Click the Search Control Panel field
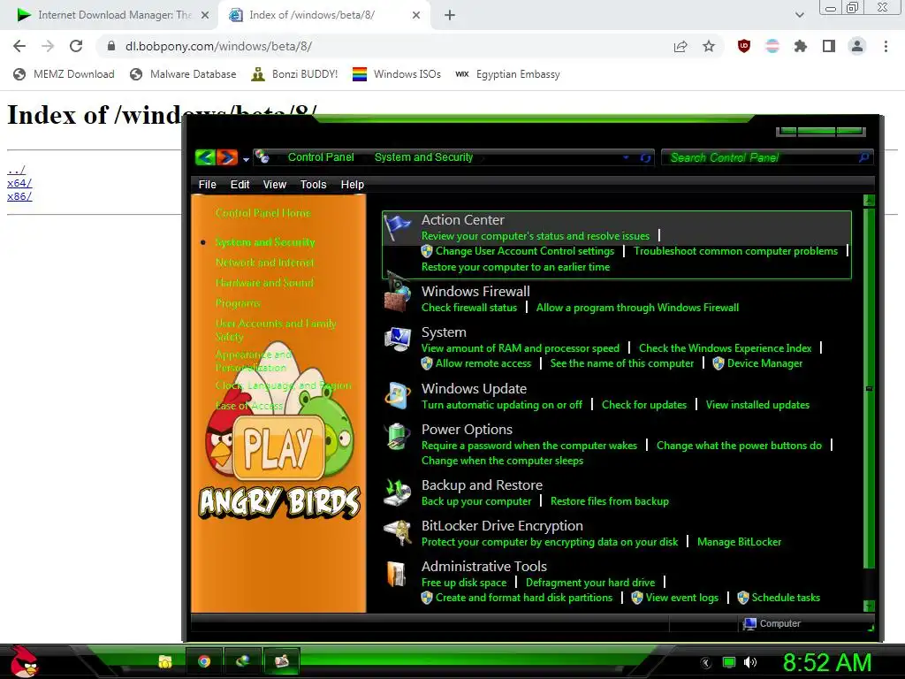The width and height of the screenshot is (905, 679). [x=767, y=157]
